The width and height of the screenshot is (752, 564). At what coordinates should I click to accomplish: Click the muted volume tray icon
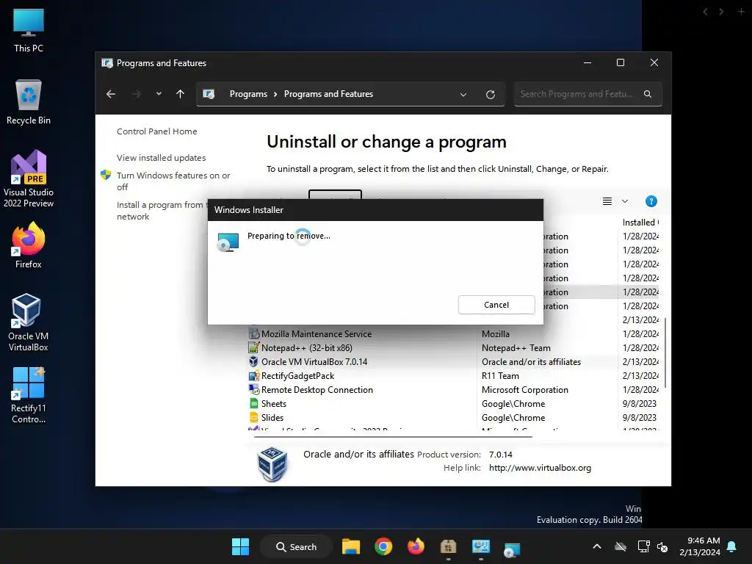pyautogui.click(x=662, y=546)
